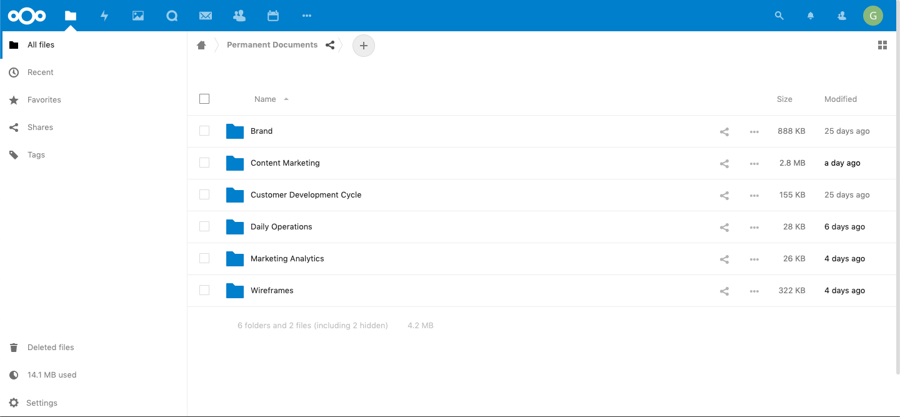The width and height of the screenshot is (900, 417).
Task: Open the contacts menu in header
Action: 842,16
